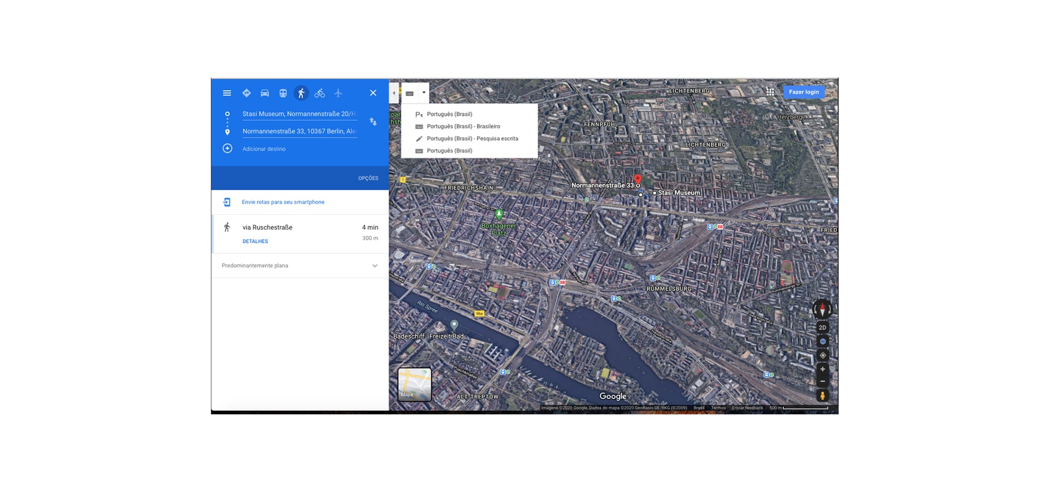Zoom out with the minus button
The width and height of the screenshot is (1049, 492).
coord(822,381)
